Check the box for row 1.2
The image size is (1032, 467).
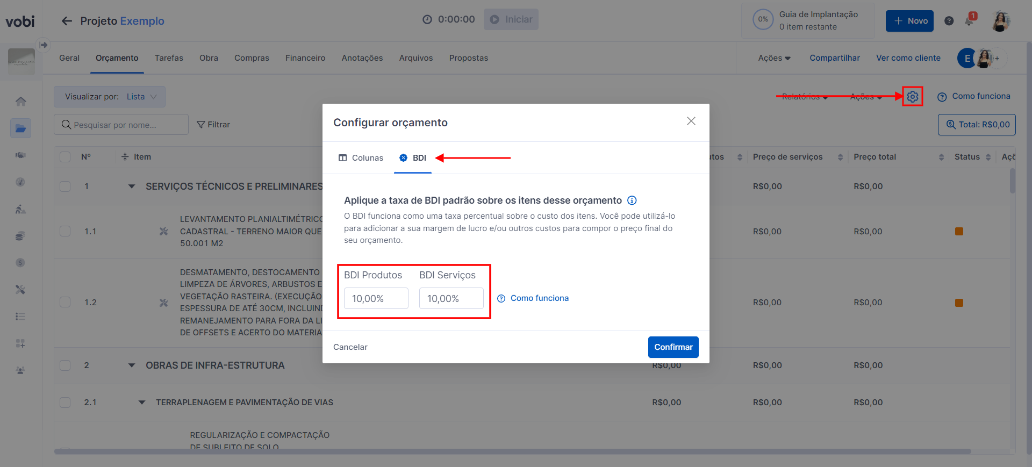(x=65, y=302)
